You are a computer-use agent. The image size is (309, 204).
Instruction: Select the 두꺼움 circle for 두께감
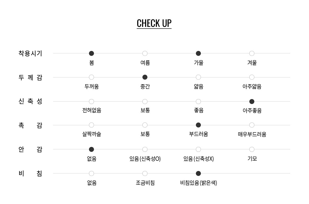91,77
